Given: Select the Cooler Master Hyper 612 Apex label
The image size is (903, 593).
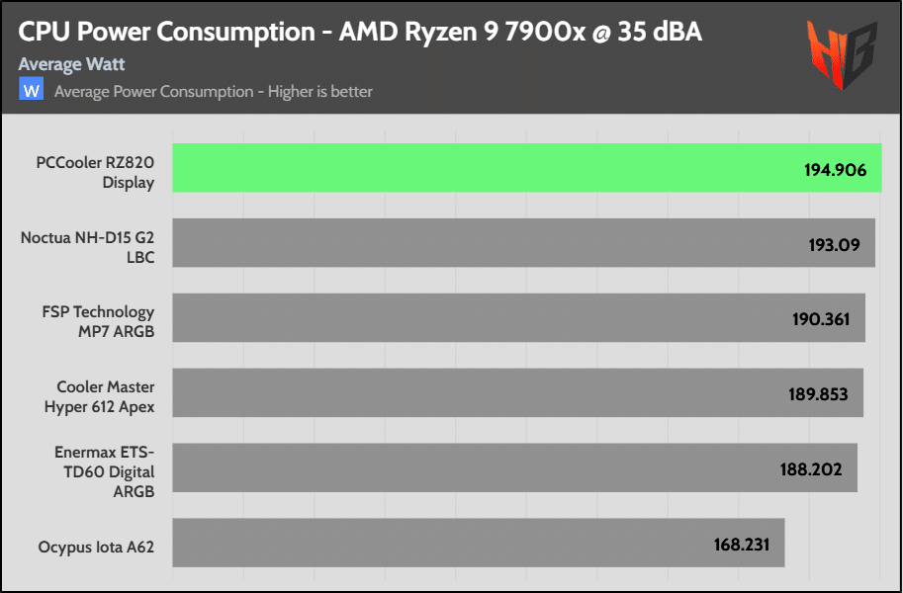Looking at the screenshot, I should pyautogui.click(x=99, y=396).
